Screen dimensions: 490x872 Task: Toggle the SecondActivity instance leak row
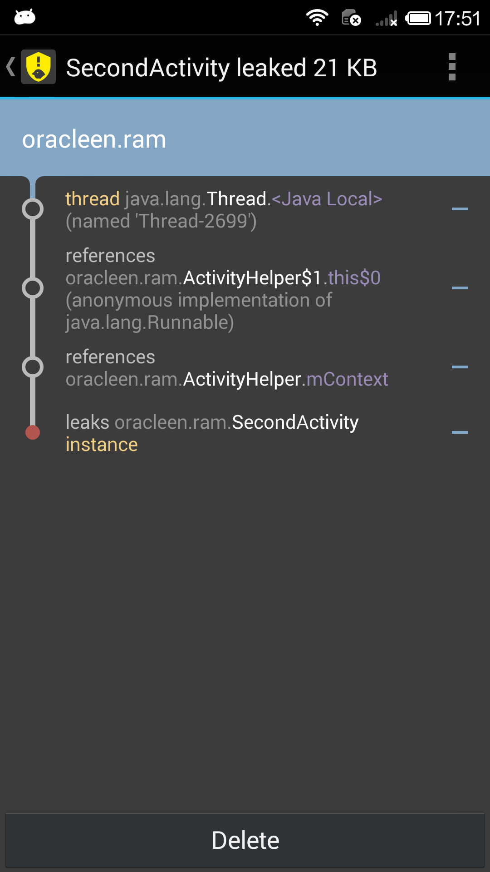[460, 432]
